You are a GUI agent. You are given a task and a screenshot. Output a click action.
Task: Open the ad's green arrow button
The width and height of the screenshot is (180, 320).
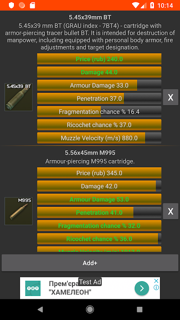(142, 288)
